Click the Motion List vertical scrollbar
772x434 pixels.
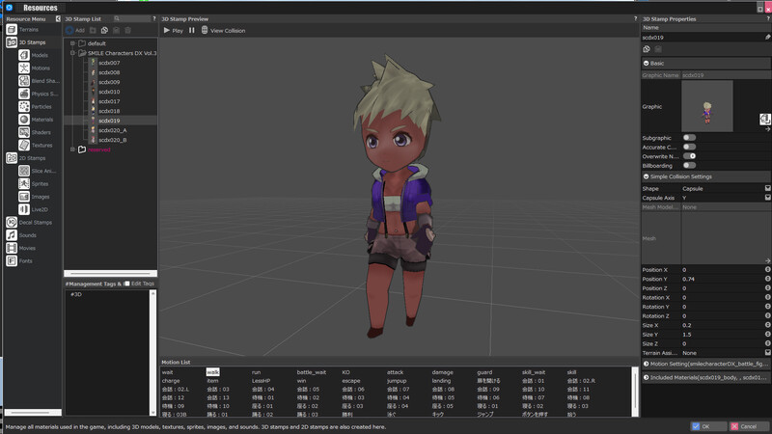pyautogui.click(x=635, y=392)
